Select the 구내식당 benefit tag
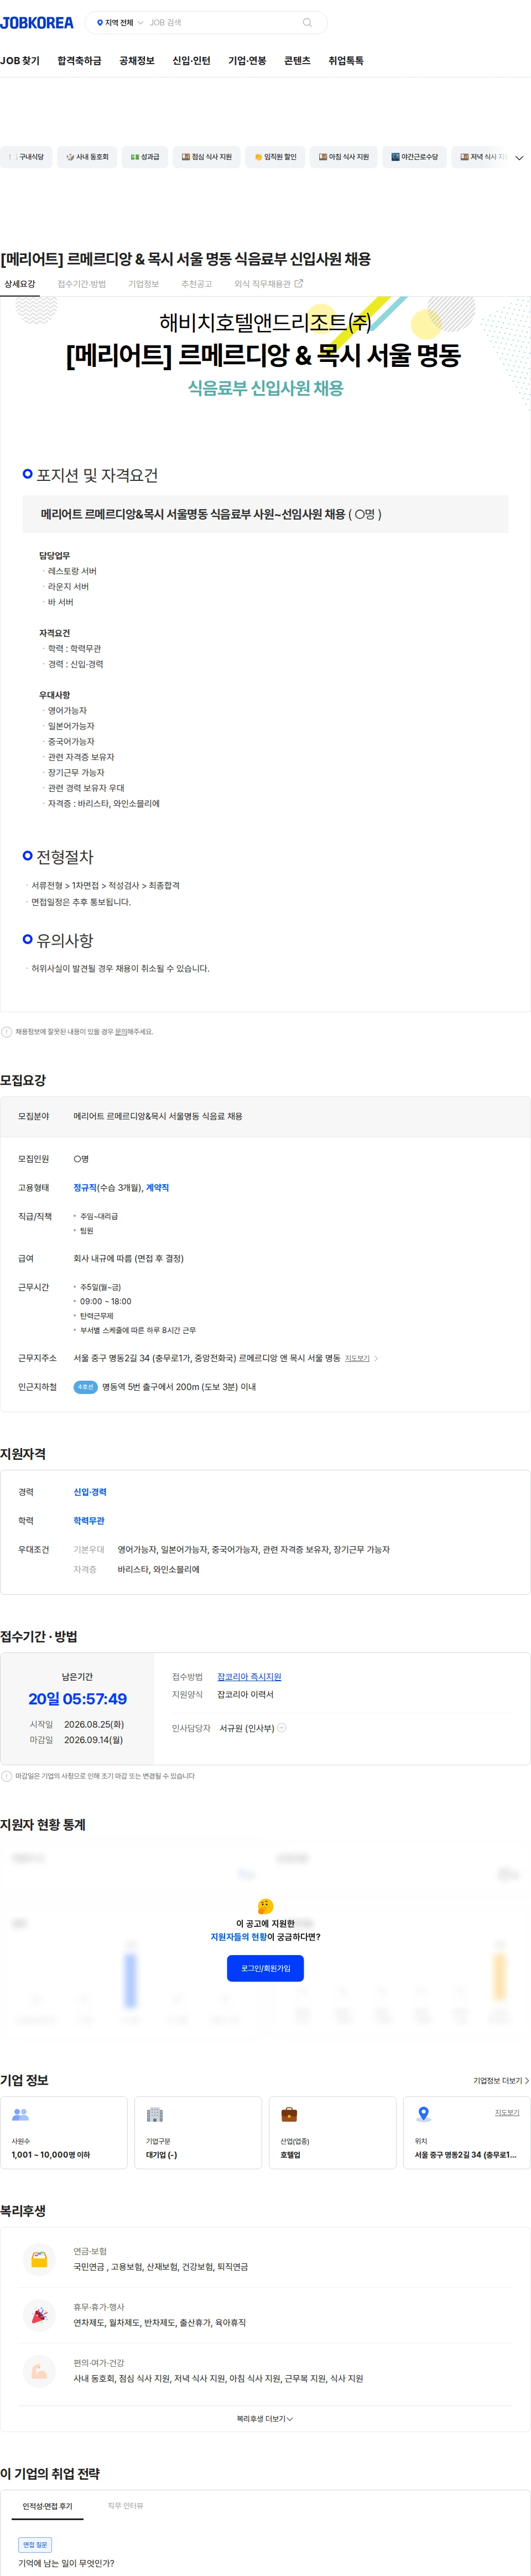Viewport: 531px width, 2576px height. click(26, 157)
